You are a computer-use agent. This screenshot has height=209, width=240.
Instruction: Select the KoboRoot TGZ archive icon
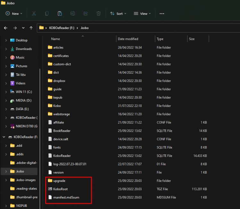pyautogui.click(x=50, y=189)
